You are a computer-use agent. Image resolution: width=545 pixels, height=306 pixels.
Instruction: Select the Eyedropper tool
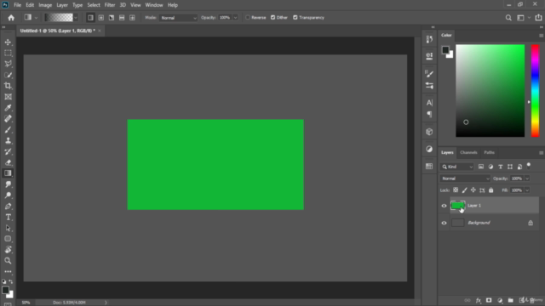pyautogui.click(x=8, y=108)
